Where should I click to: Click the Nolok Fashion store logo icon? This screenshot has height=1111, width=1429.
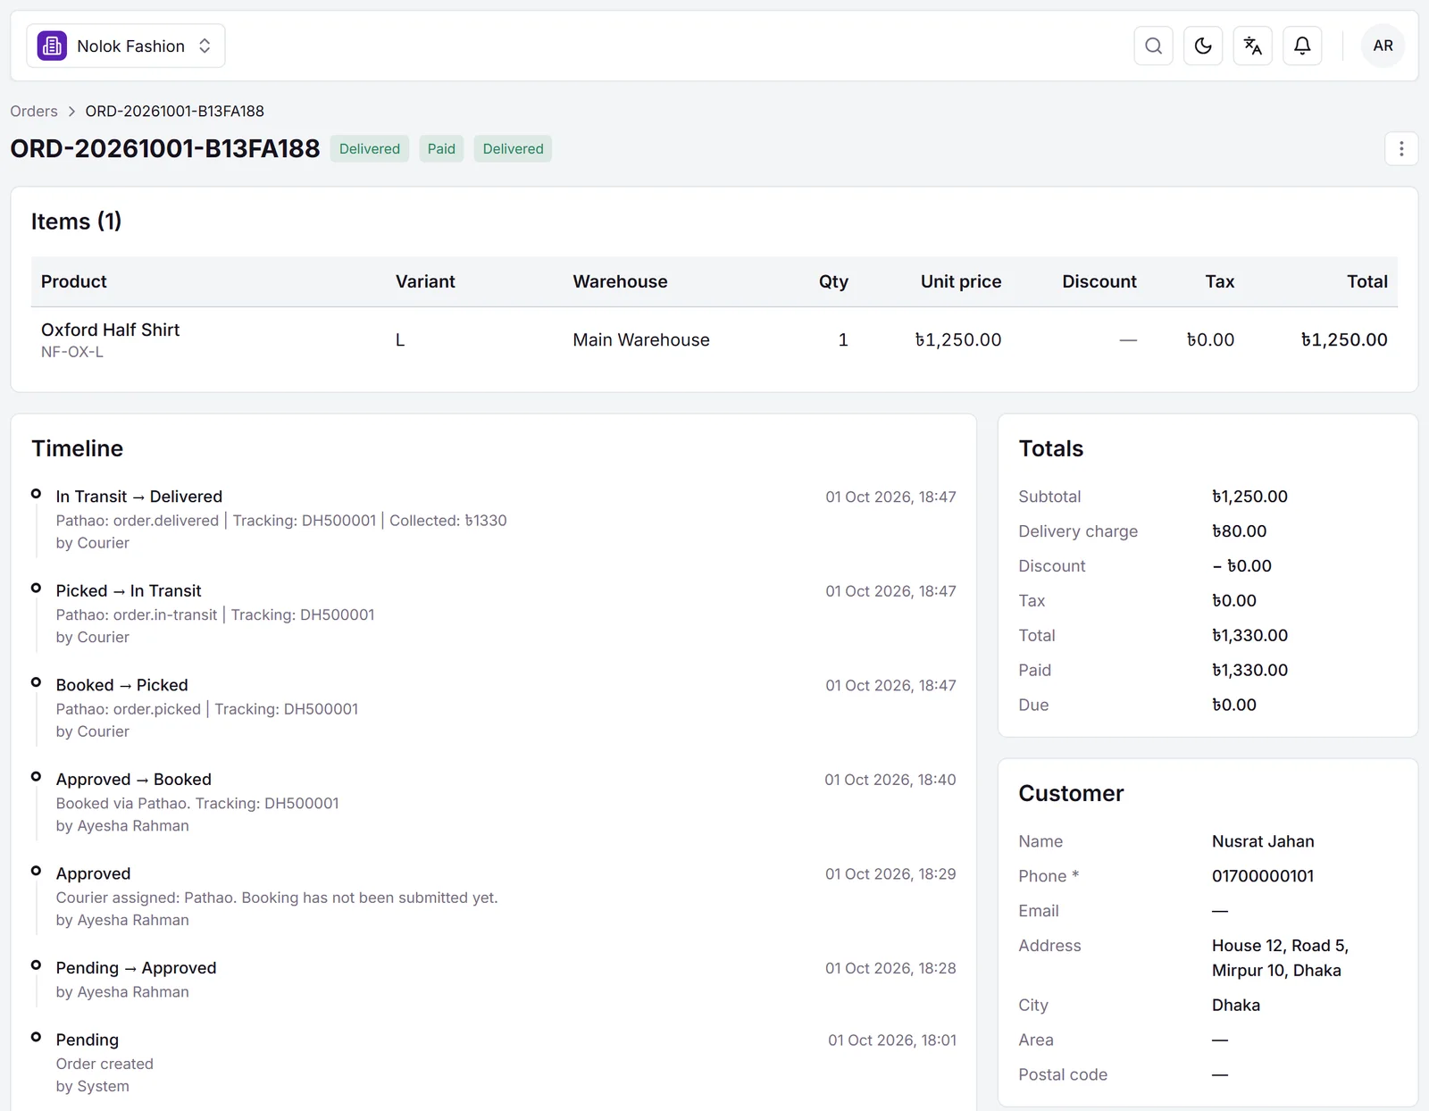[x=52, y=46]
